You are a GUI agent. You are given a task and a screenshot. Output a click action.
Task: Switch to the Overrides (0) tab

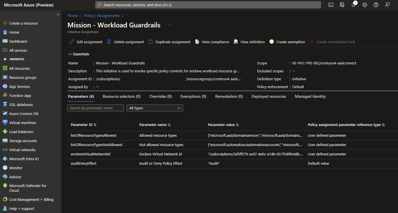[x=160, y=97]
